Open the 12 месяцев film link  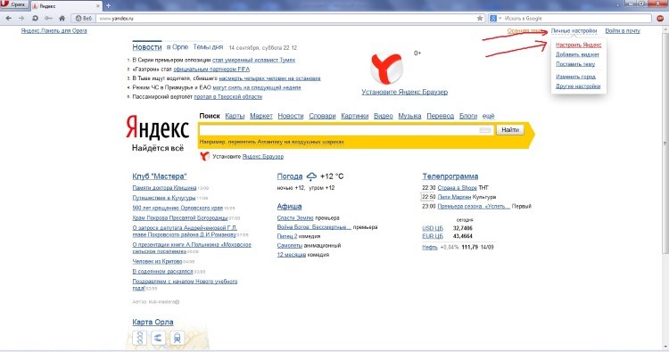(x=292, y=255)
